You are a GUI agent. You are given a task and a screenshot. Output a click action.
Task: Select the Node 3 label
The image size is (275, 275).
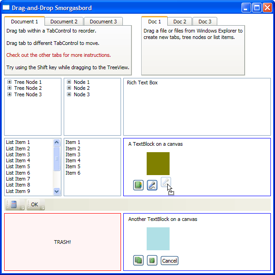(x=82, y=94)
